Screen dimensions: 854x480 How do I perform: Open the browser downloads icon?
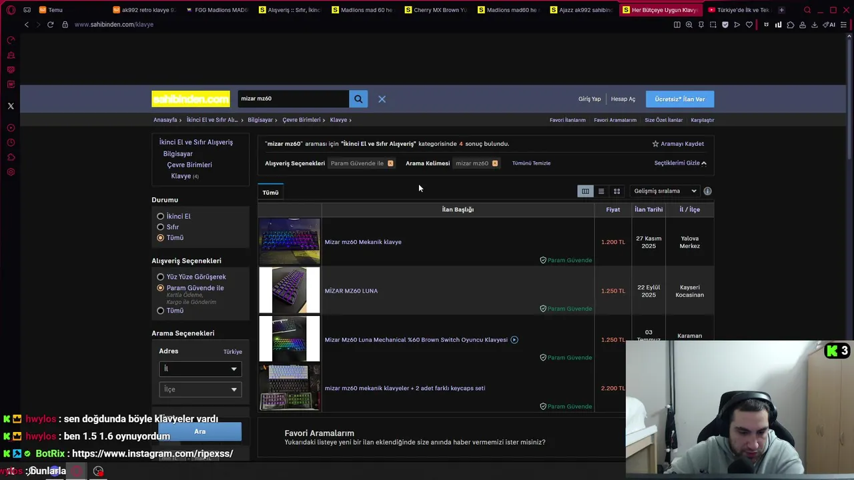pos(814,25)
